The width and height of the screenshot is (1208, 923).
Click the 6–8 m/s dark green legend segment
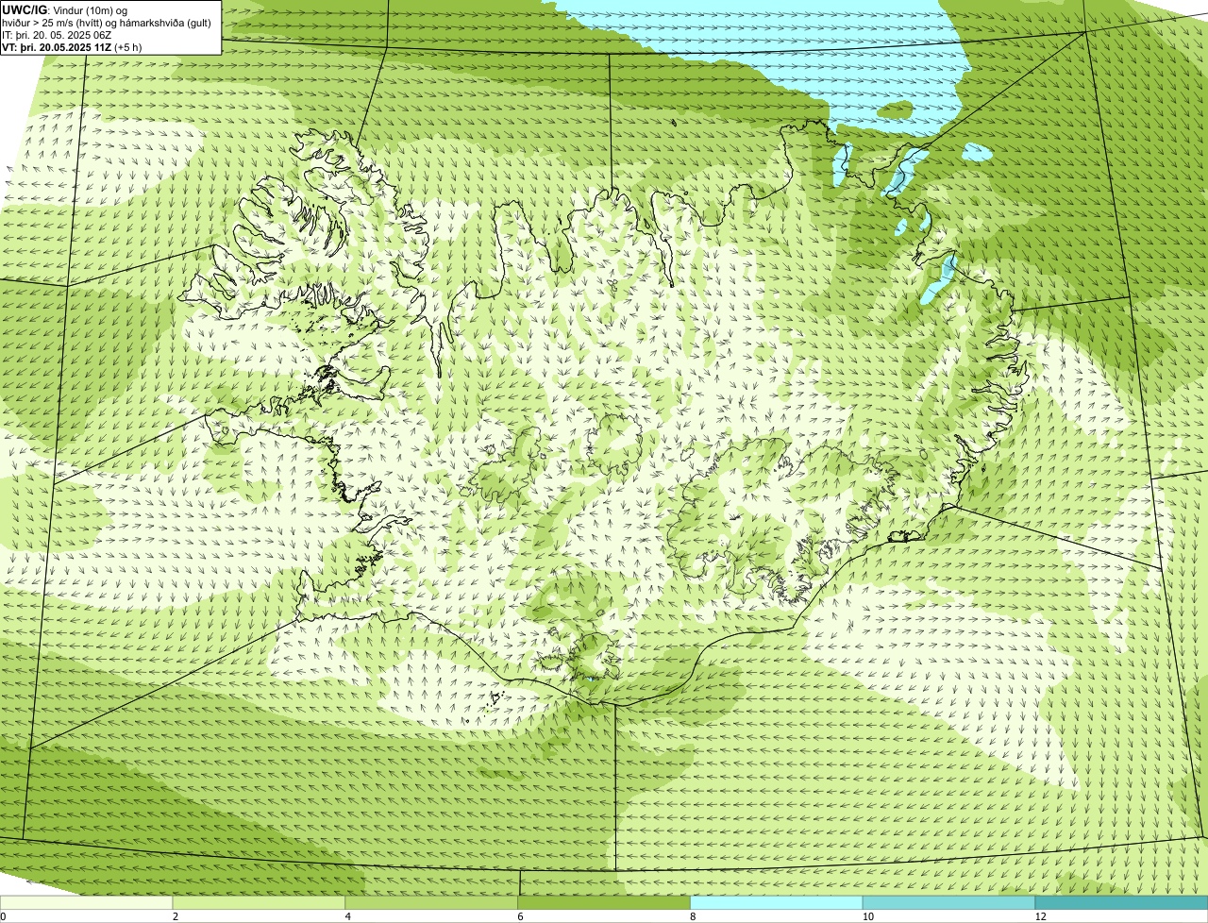[x=605, y=903]
